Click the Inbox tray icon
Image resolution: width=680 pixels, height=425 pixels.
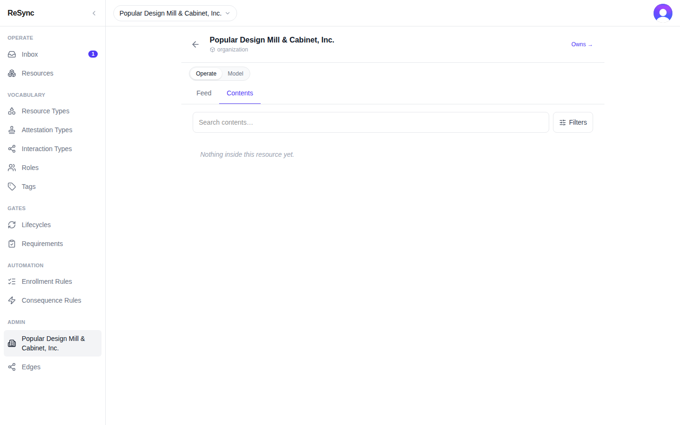coord(12,54)
